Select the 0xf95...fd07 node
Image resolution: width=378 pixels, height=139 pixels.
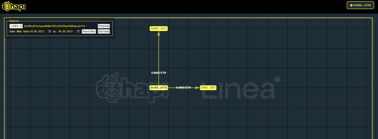208,88
